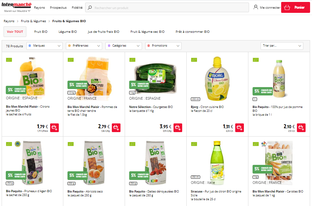Click the ORIGINE : Italie label
Viewport: 312px width, 206px height.
[203, 183]
